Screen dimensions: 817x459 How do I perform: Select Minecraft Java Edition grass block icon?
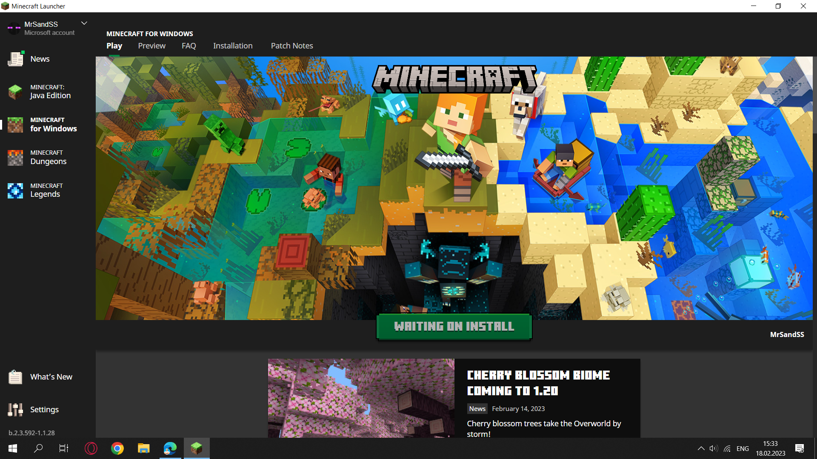pos(15,92)
